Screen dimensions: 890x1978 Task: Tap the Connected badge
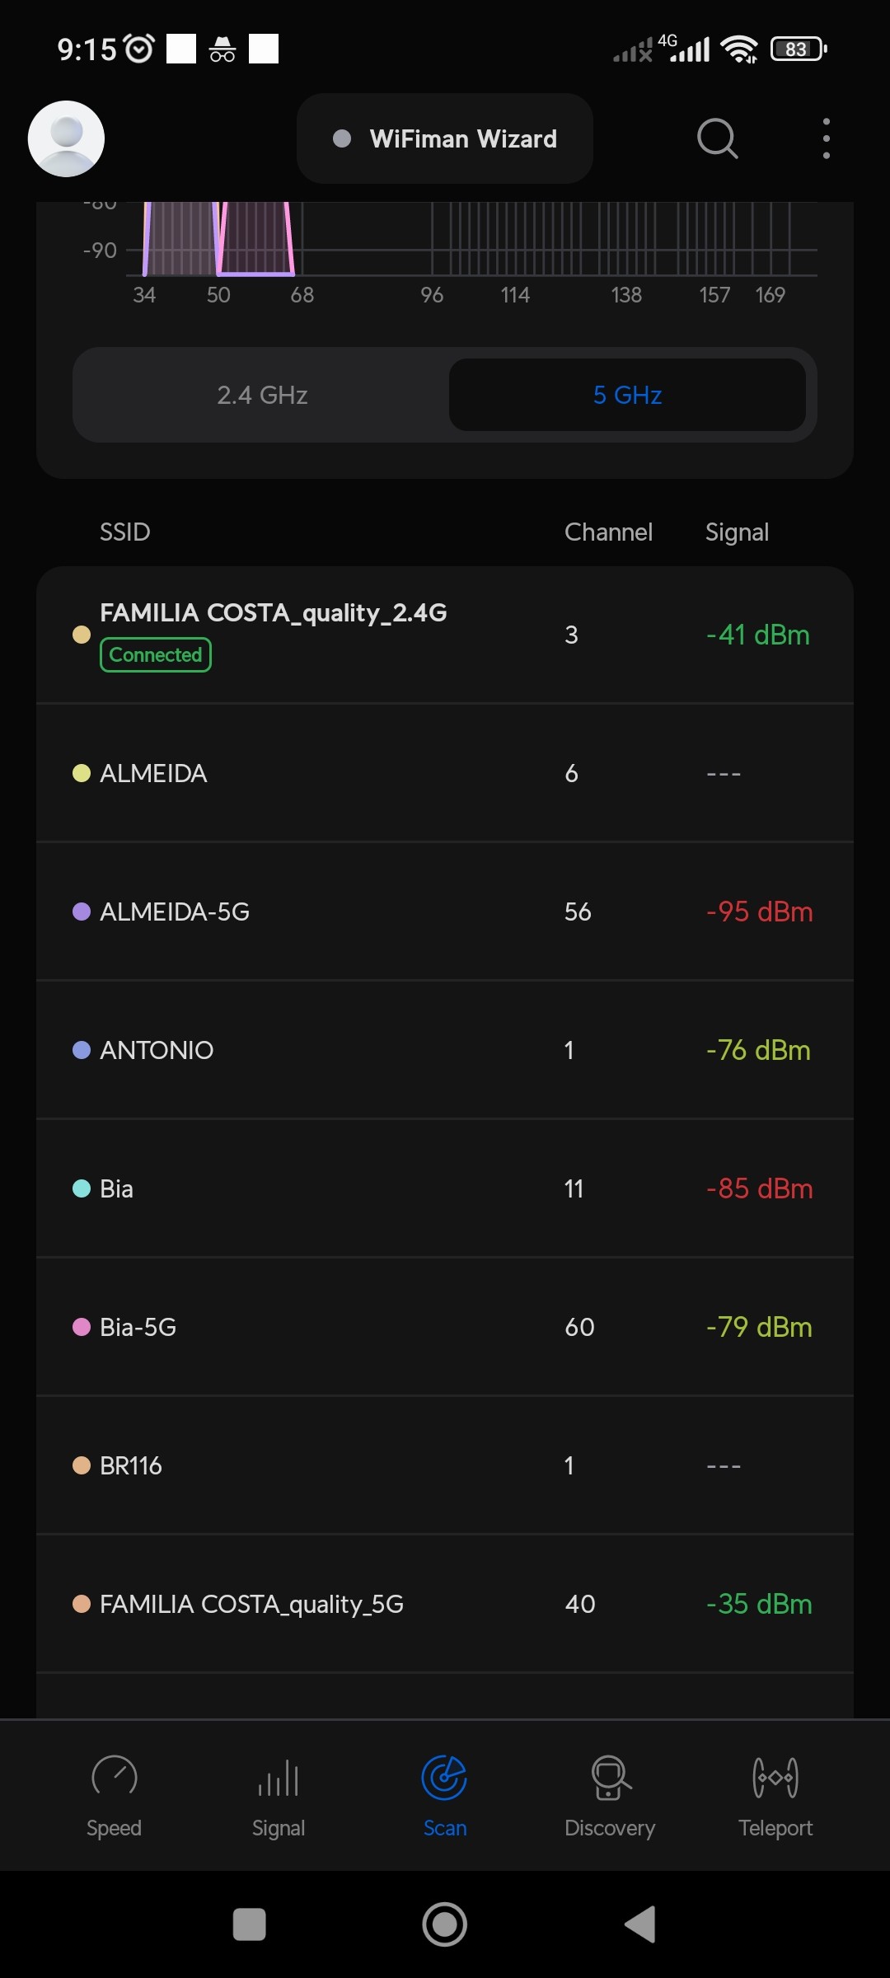tap(156, 655)
